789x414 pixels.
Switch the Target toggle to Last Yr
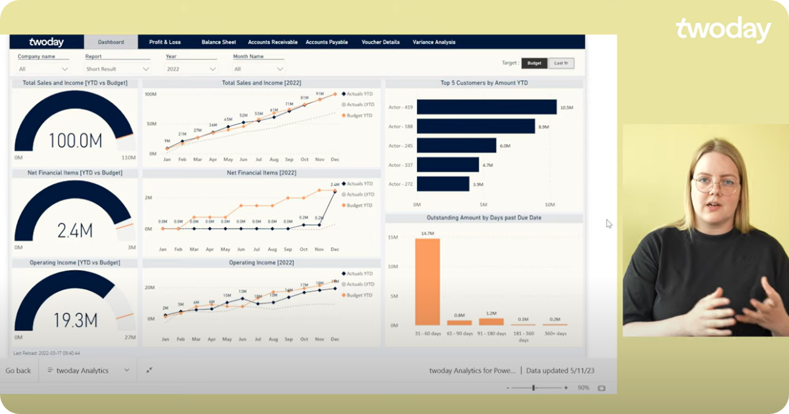[563, 63]
